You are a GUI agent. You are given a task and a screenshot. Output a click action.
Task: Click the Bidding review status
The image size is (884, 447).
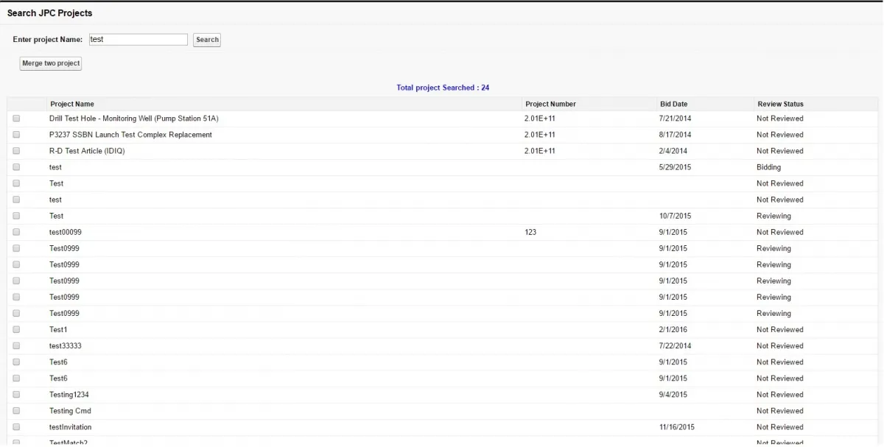point(769,167)
